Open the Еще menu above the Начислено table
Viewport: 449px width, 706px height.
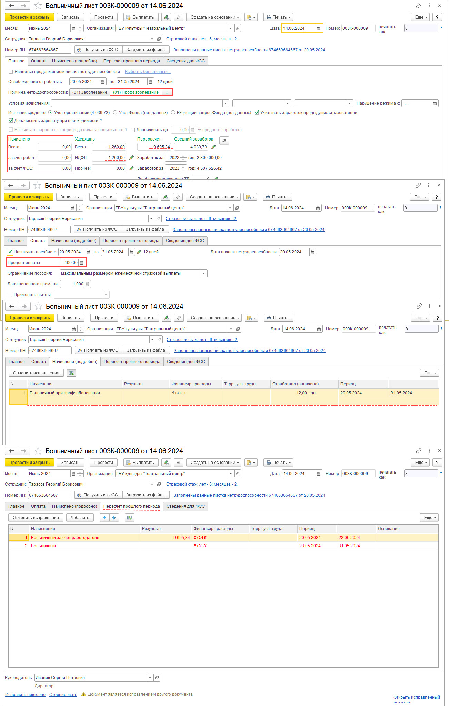429,373
